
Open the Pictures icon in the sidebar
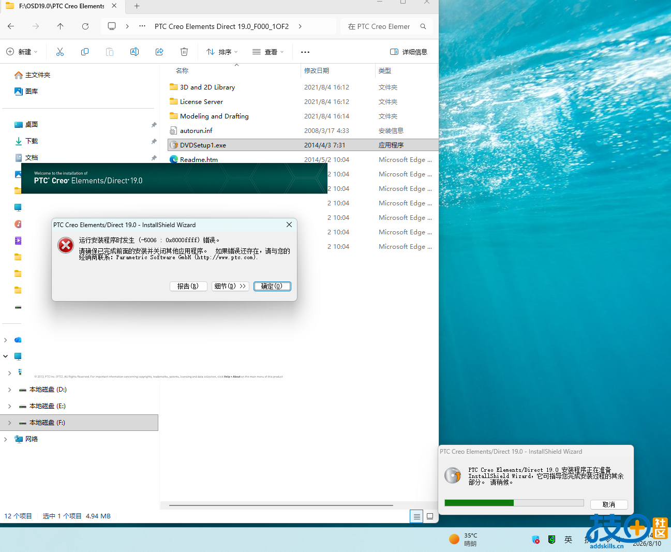coord(18,174)
